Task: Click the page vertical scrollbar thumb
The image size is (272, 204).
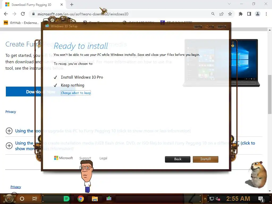Action: coord(270,94)
